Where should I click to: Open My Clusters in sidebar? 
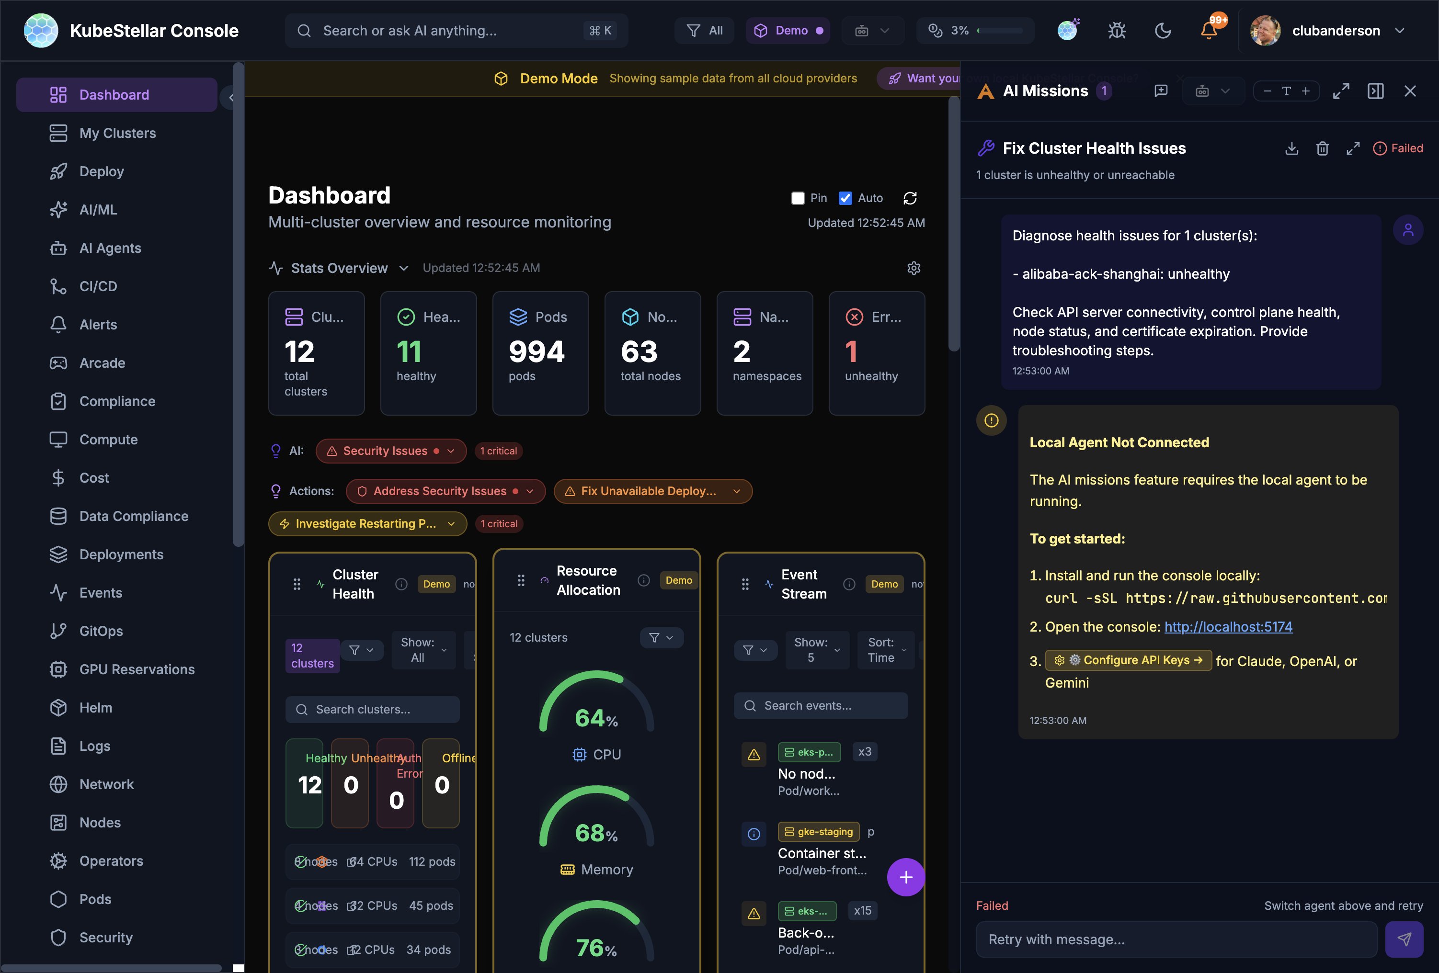tap(117, 133)
